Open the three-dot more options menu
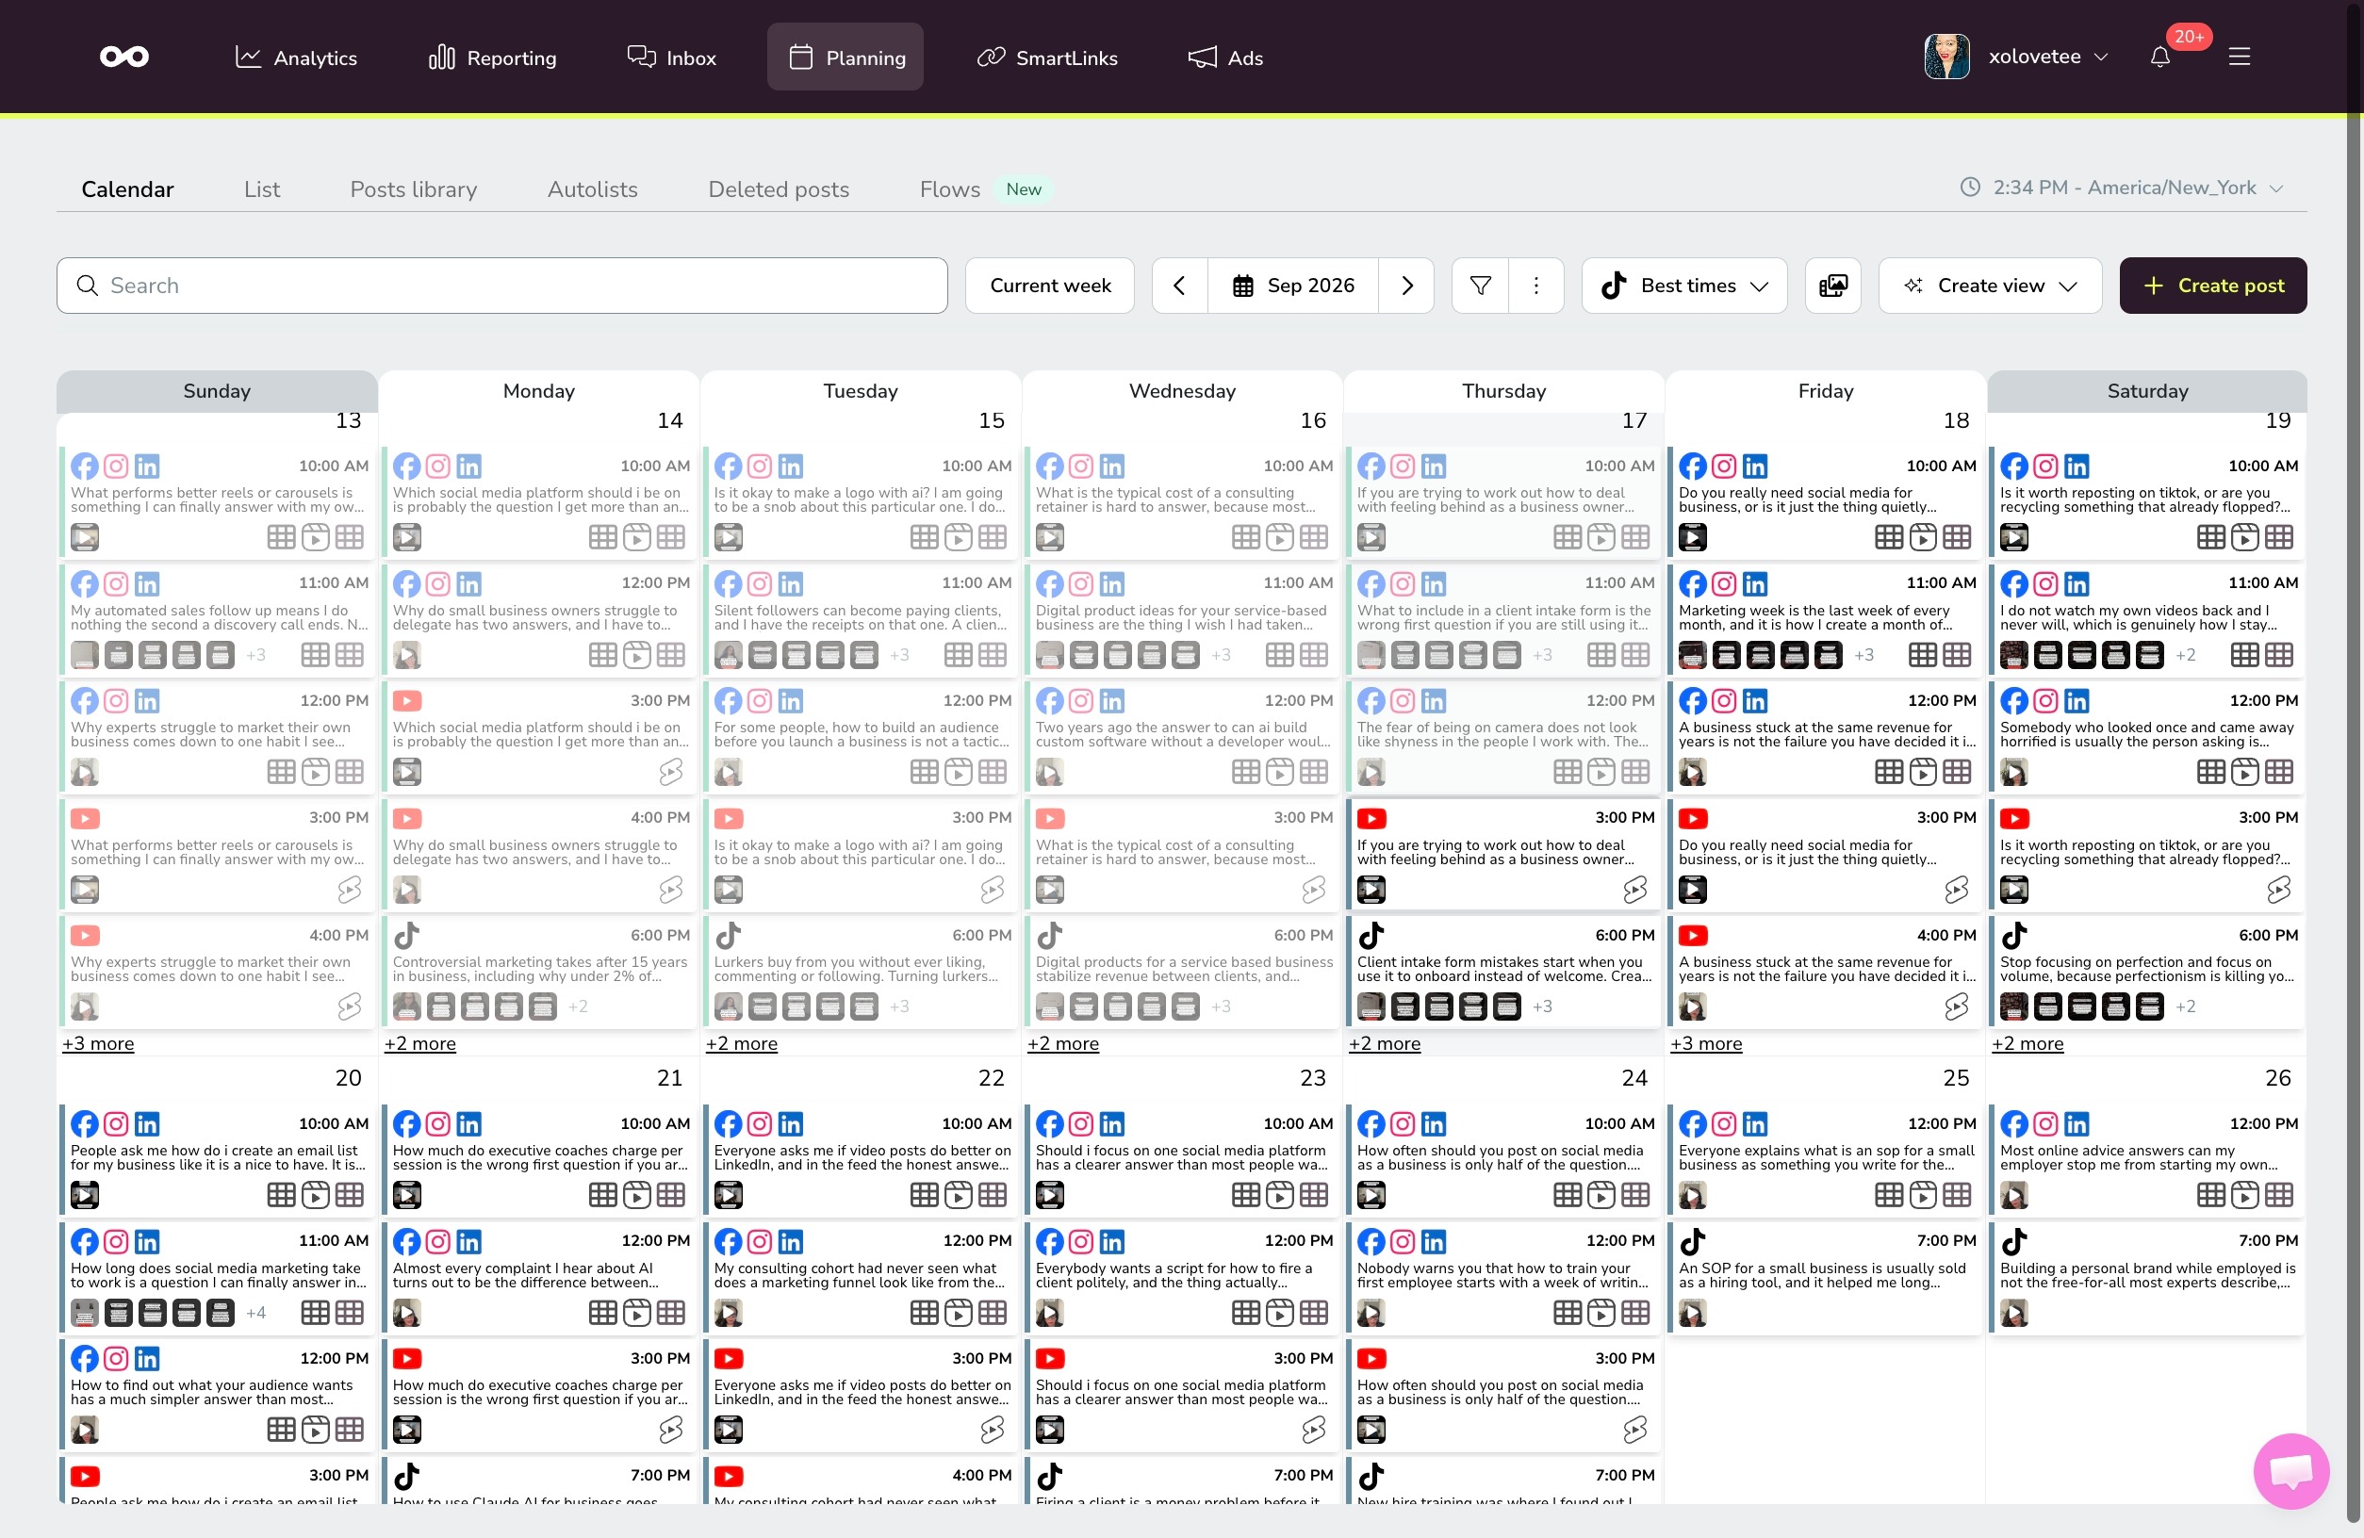 click(x=1535, y=286)
